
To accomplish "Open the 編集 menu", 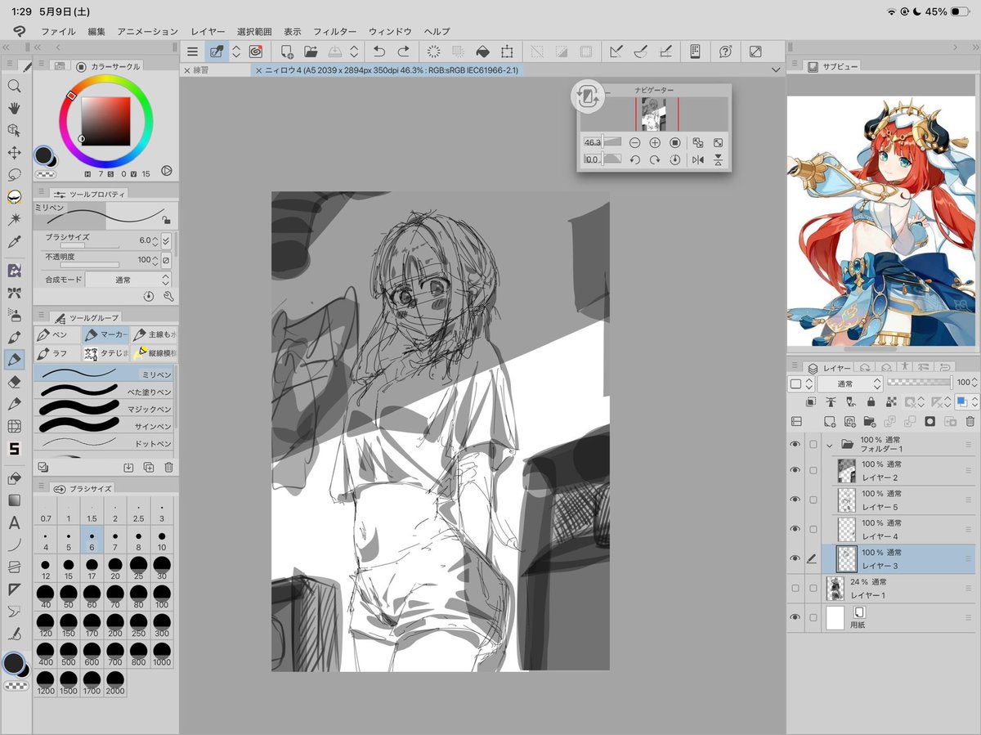I will [96, 31].
